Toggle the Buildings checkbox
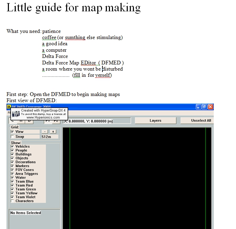The image size is (236, 229). tap(12, 154)
